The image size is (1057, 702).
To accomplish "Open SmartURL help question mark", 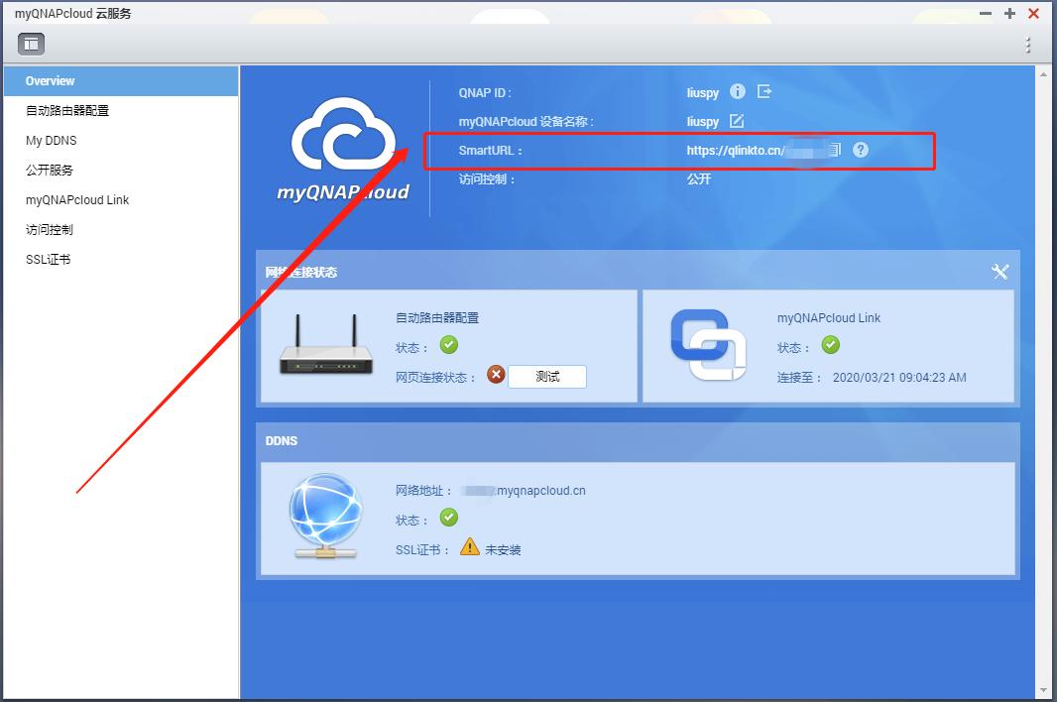I will point(860,150).
